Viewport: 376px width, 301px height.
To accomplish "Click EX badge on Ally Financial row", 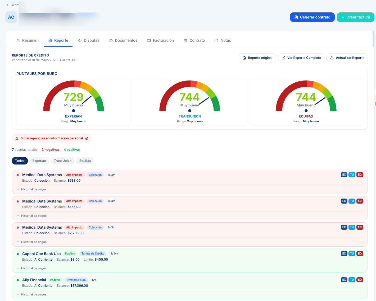I will pos(344,280).
